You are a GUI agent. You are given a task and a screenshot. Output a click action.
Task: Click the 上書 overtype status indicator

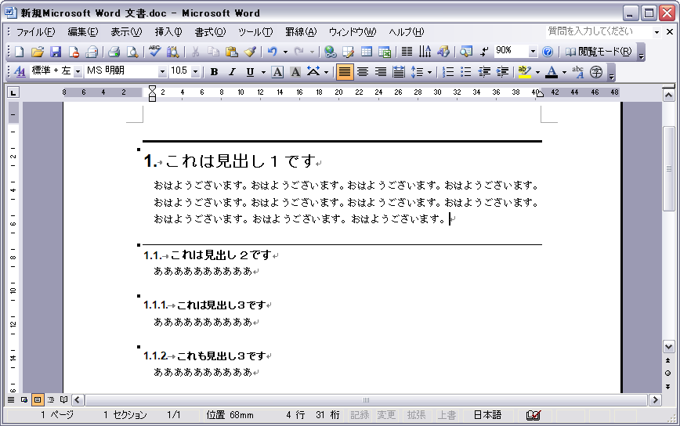[x=447, y=415]
